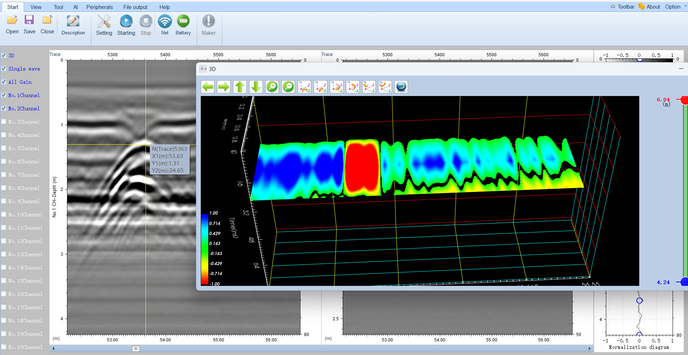Open the AI tab
This screenshot has width=688, height=355.
[x=76, y=7]
